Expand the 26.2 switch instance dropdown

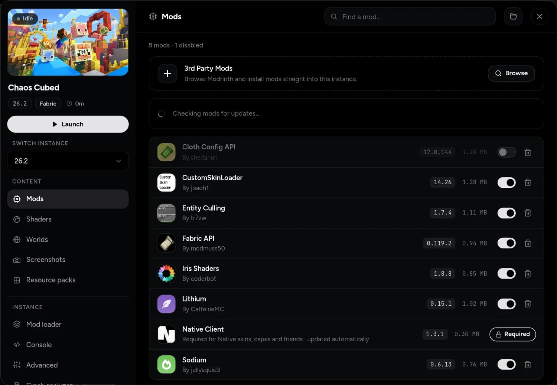[x=68, y=161]
